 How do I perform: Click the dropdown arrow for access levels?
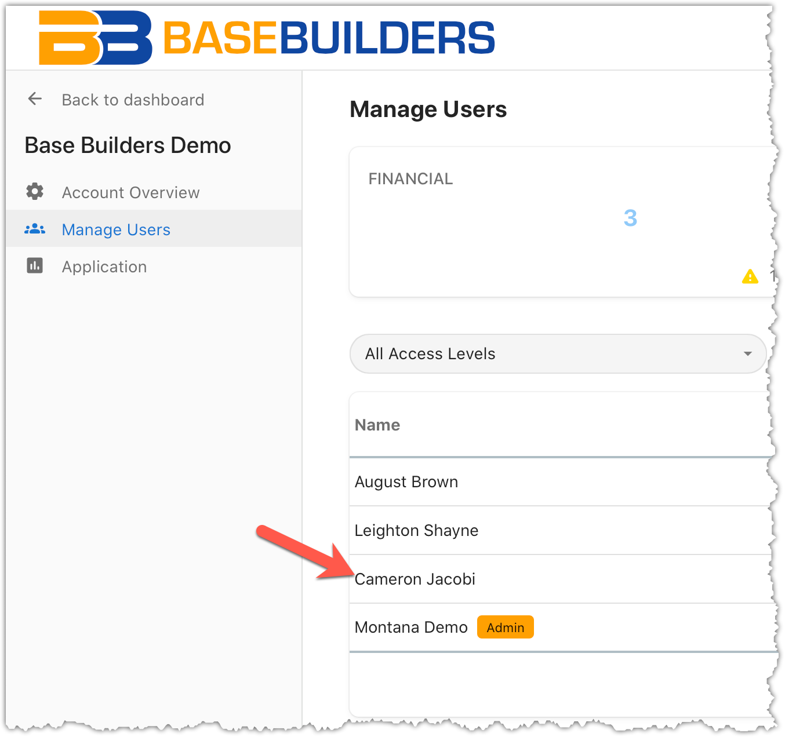click(x=748, y=353)
